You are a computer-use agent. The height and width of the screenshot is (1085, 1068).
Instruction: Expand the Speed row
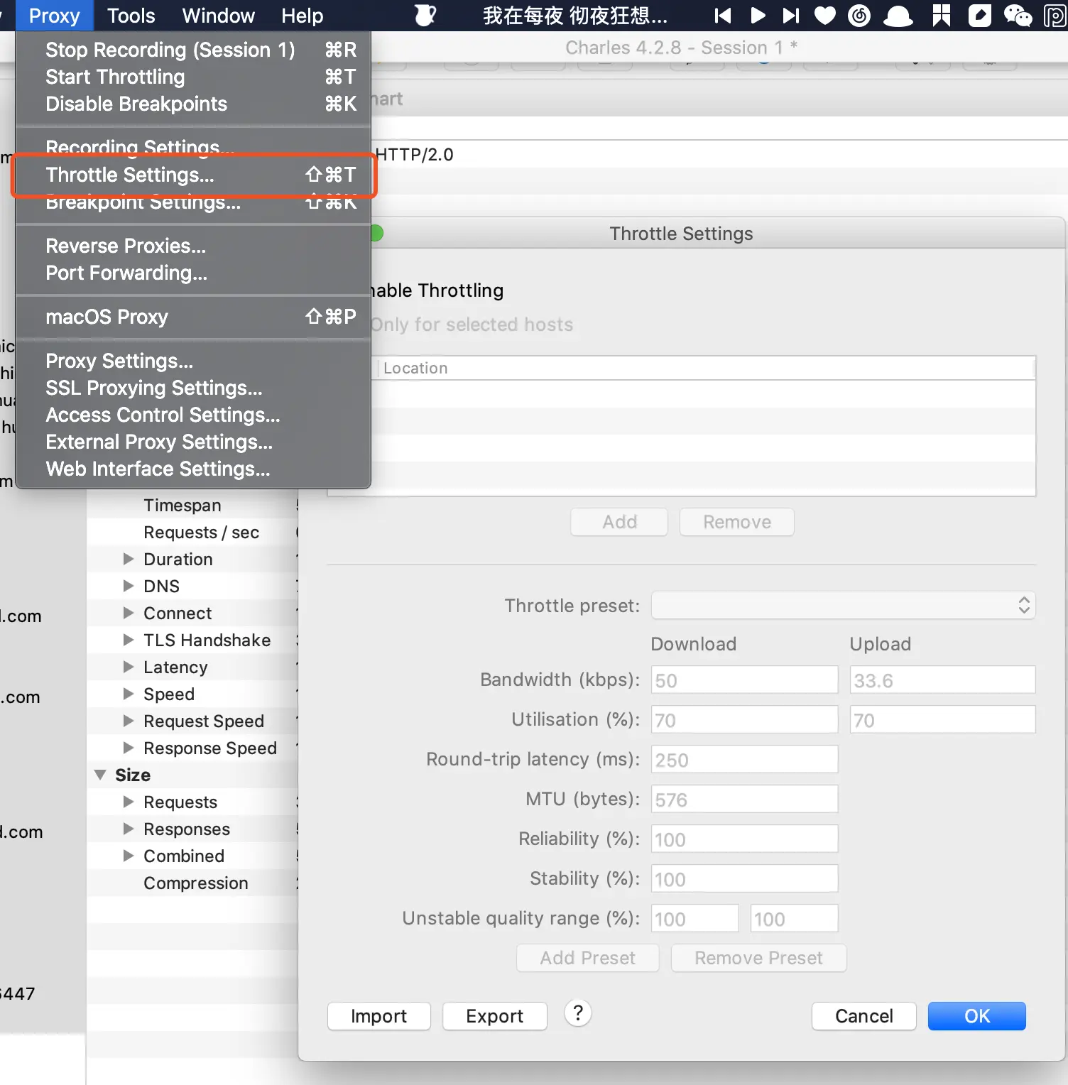129,694
